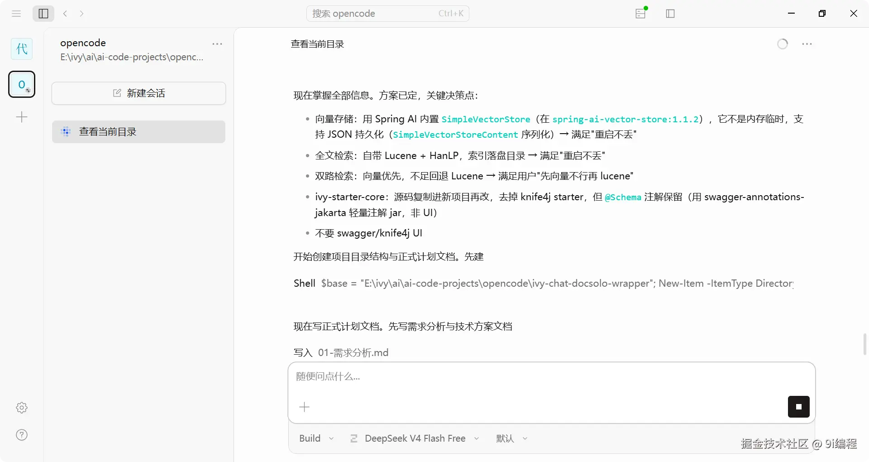Open the DeepSeek V4 Flash Free model dropdown
The width and height of the screenshot is (869, 462).
click(x=415, y=438)
